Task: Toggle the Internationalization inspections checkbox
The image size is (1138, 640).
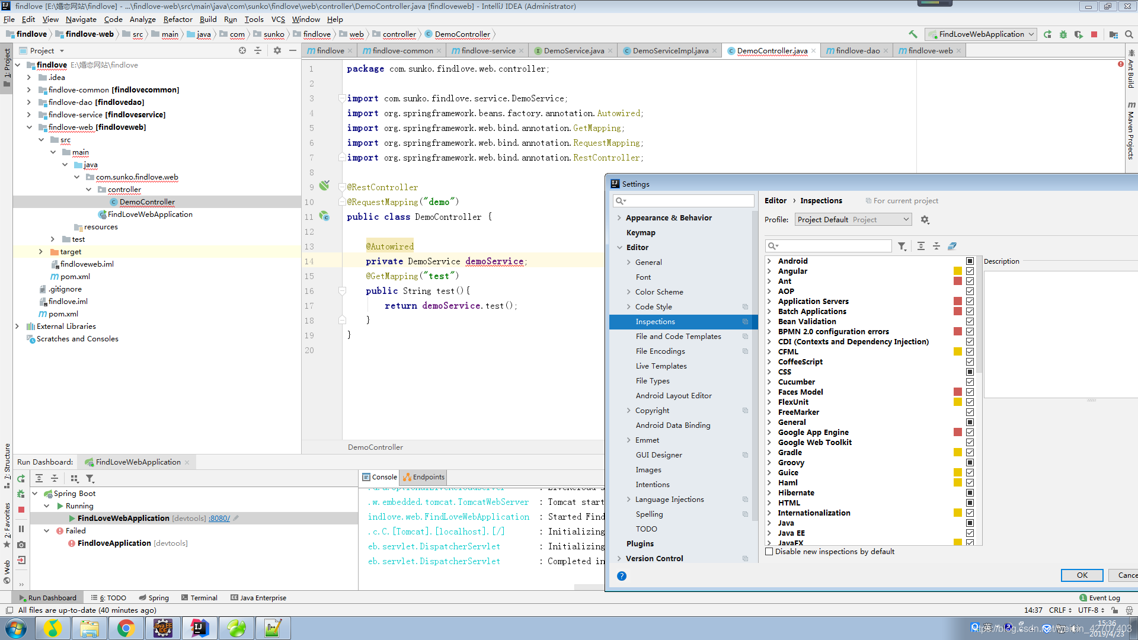Action: pyautogui.click(x=970, y=513)
